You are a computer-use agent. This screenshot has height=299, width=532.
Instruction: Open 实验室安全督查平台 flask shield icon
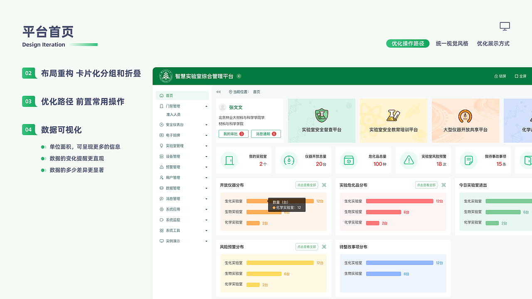click(x=322, y=115)
